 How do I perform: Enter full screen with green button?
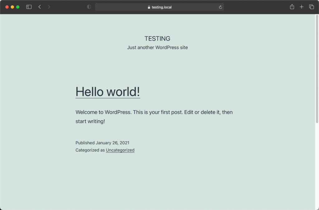click(x=18, y=7)
